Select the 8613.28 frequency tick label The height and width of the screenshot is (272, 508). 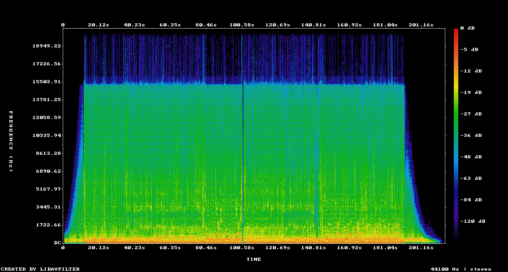pyautogui.click(x=48, y=153)
